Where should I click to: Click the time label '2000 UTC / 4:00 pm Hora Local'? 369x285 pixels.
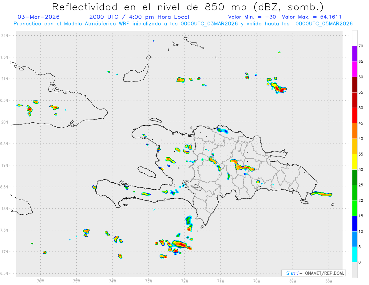(139, 17)
